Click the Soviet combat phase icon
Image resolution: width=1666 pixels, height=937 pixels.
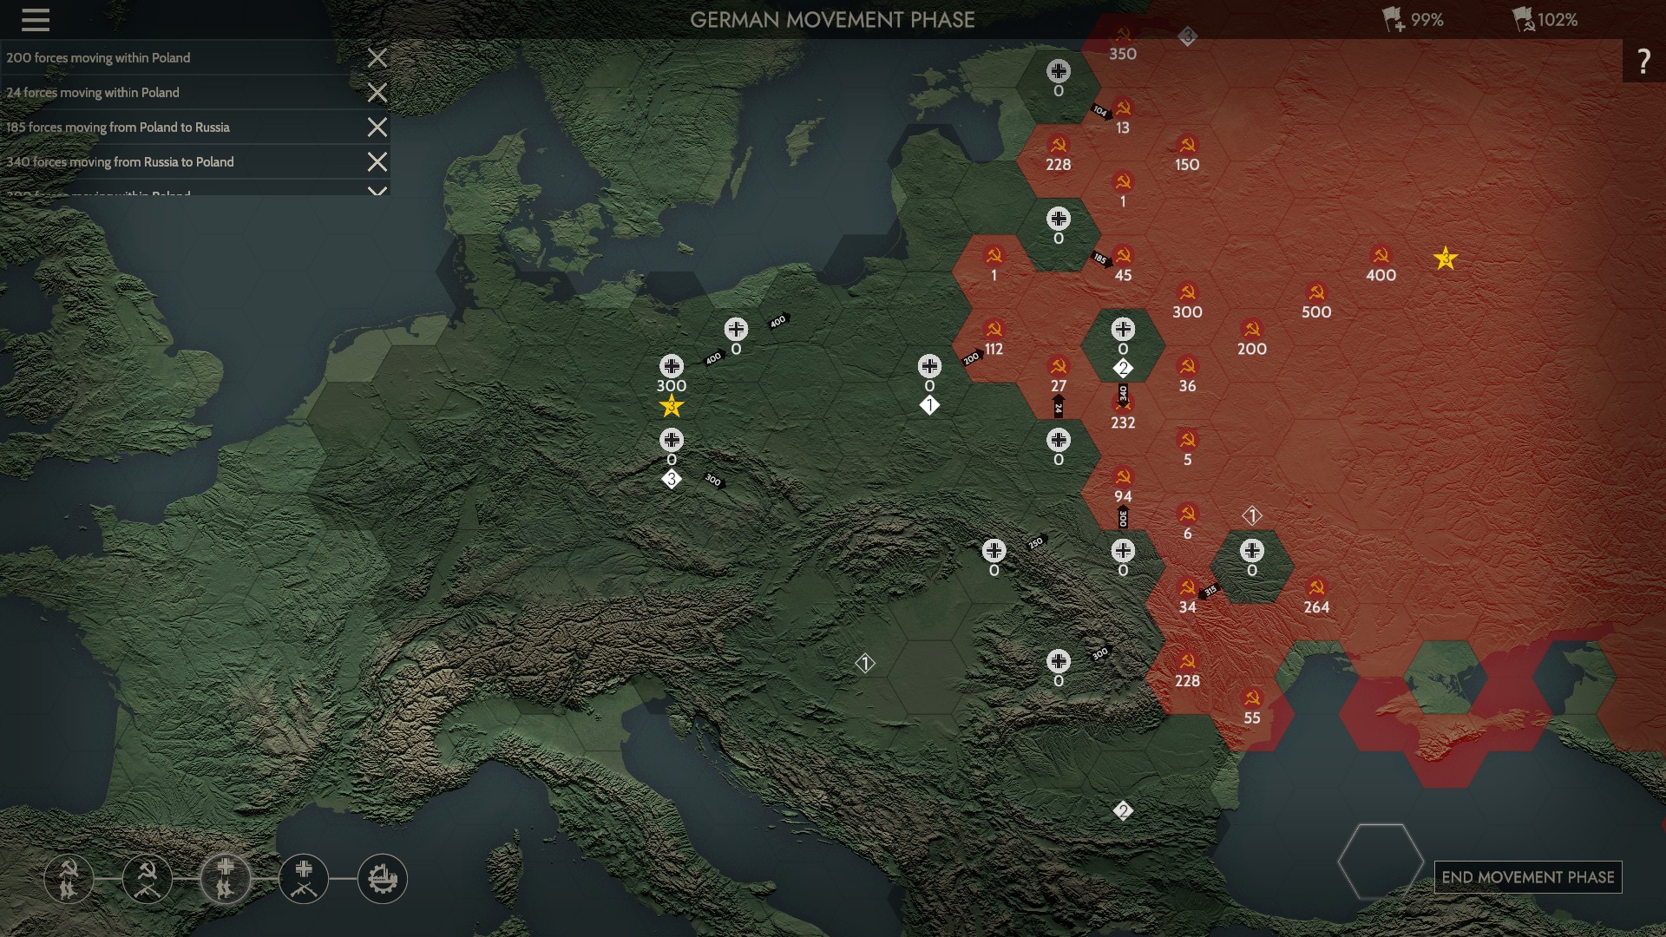[148, 878]
